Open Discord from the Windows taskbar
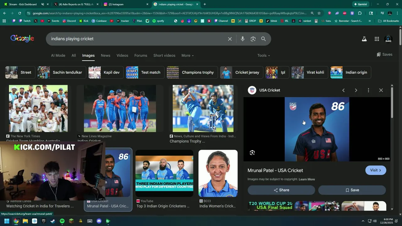Viewport: 402px width, 226px height. pos(99,221)
